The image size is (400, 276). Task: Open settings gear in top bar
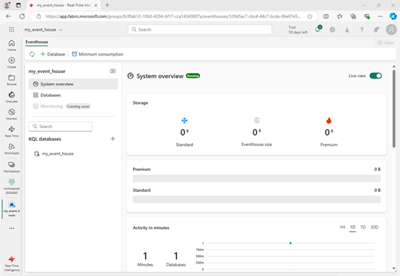(x=332, y=29)
